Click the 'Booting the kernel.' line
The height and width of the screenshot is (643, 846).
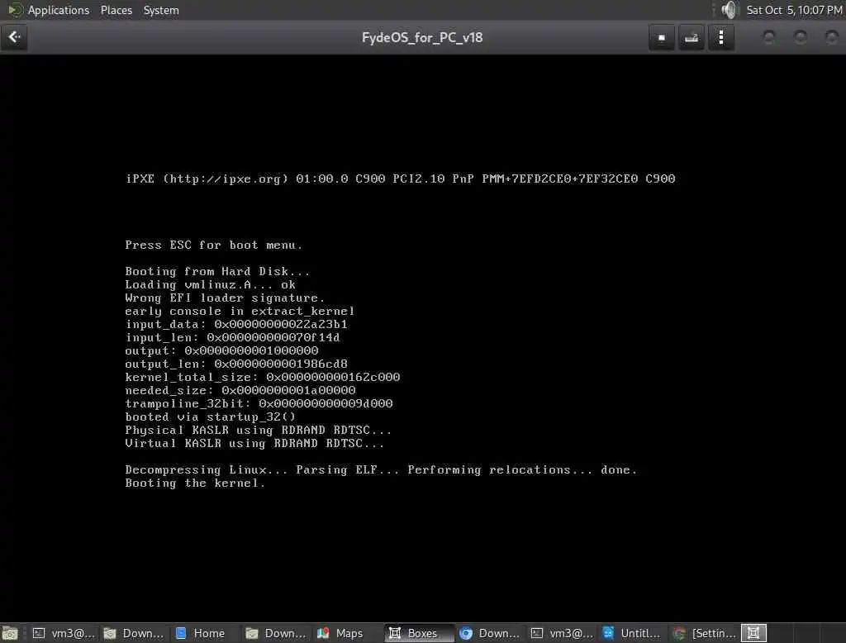coord(195,483)
